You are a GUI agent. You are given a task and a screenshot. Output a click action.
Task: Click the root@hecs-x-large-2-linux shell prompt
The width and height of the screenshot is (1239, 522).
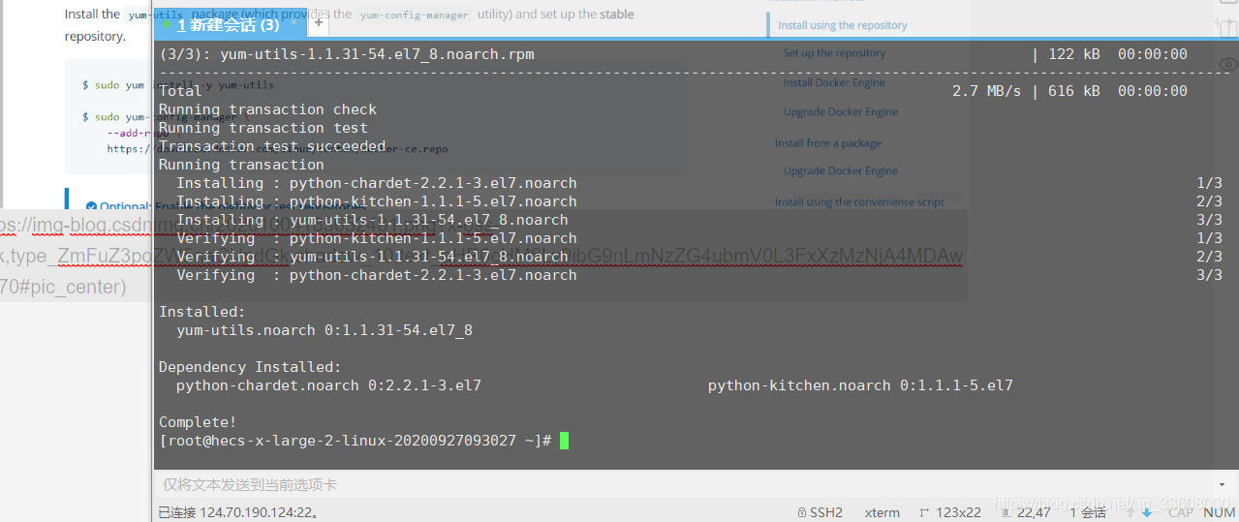pos(355,441)
